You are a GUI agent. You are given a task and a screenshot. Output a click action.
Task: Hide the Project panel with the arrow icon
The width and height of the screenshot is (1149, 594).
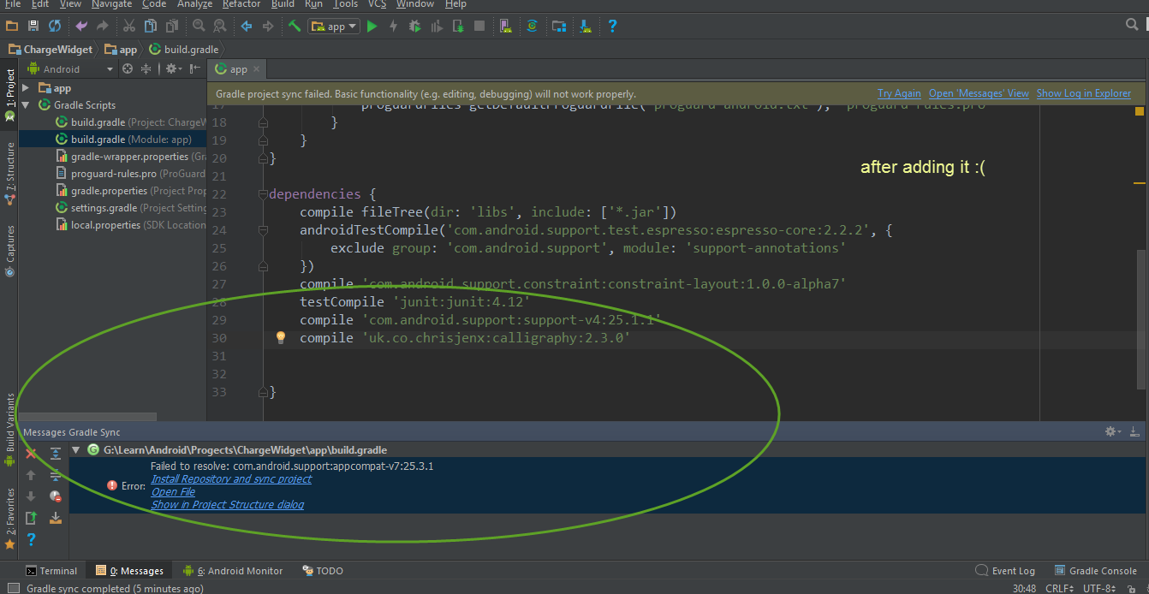(195, 69)
